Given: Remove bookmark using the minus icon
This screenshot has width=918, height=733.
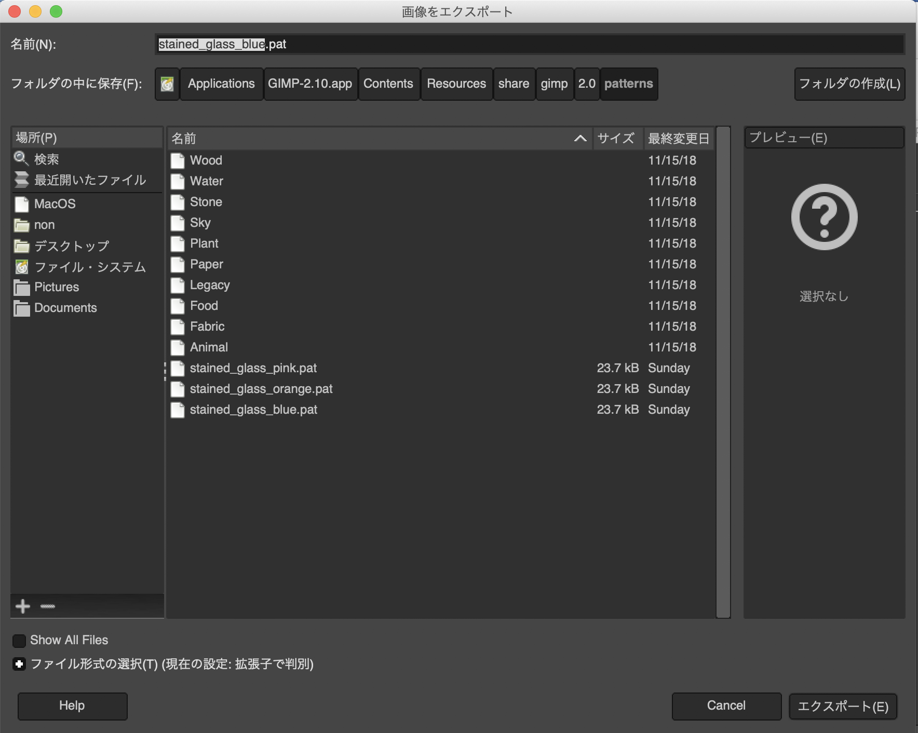Looking at the screenshot, I should [47, 606].
